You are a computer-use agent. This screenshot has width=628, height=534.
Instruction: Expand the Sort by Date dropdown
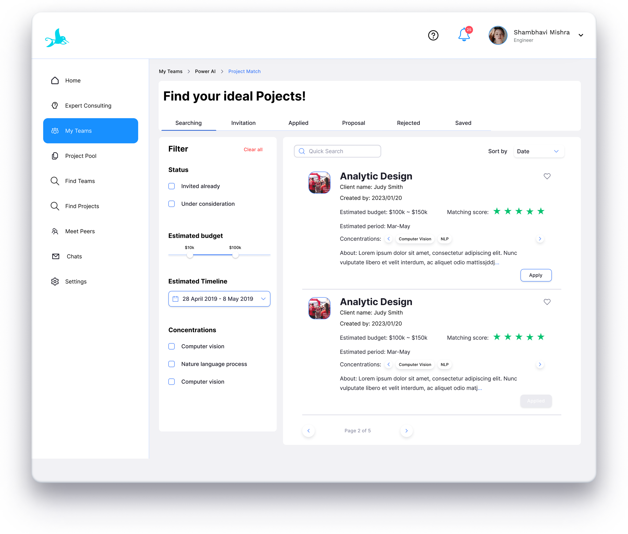[539, 151]
